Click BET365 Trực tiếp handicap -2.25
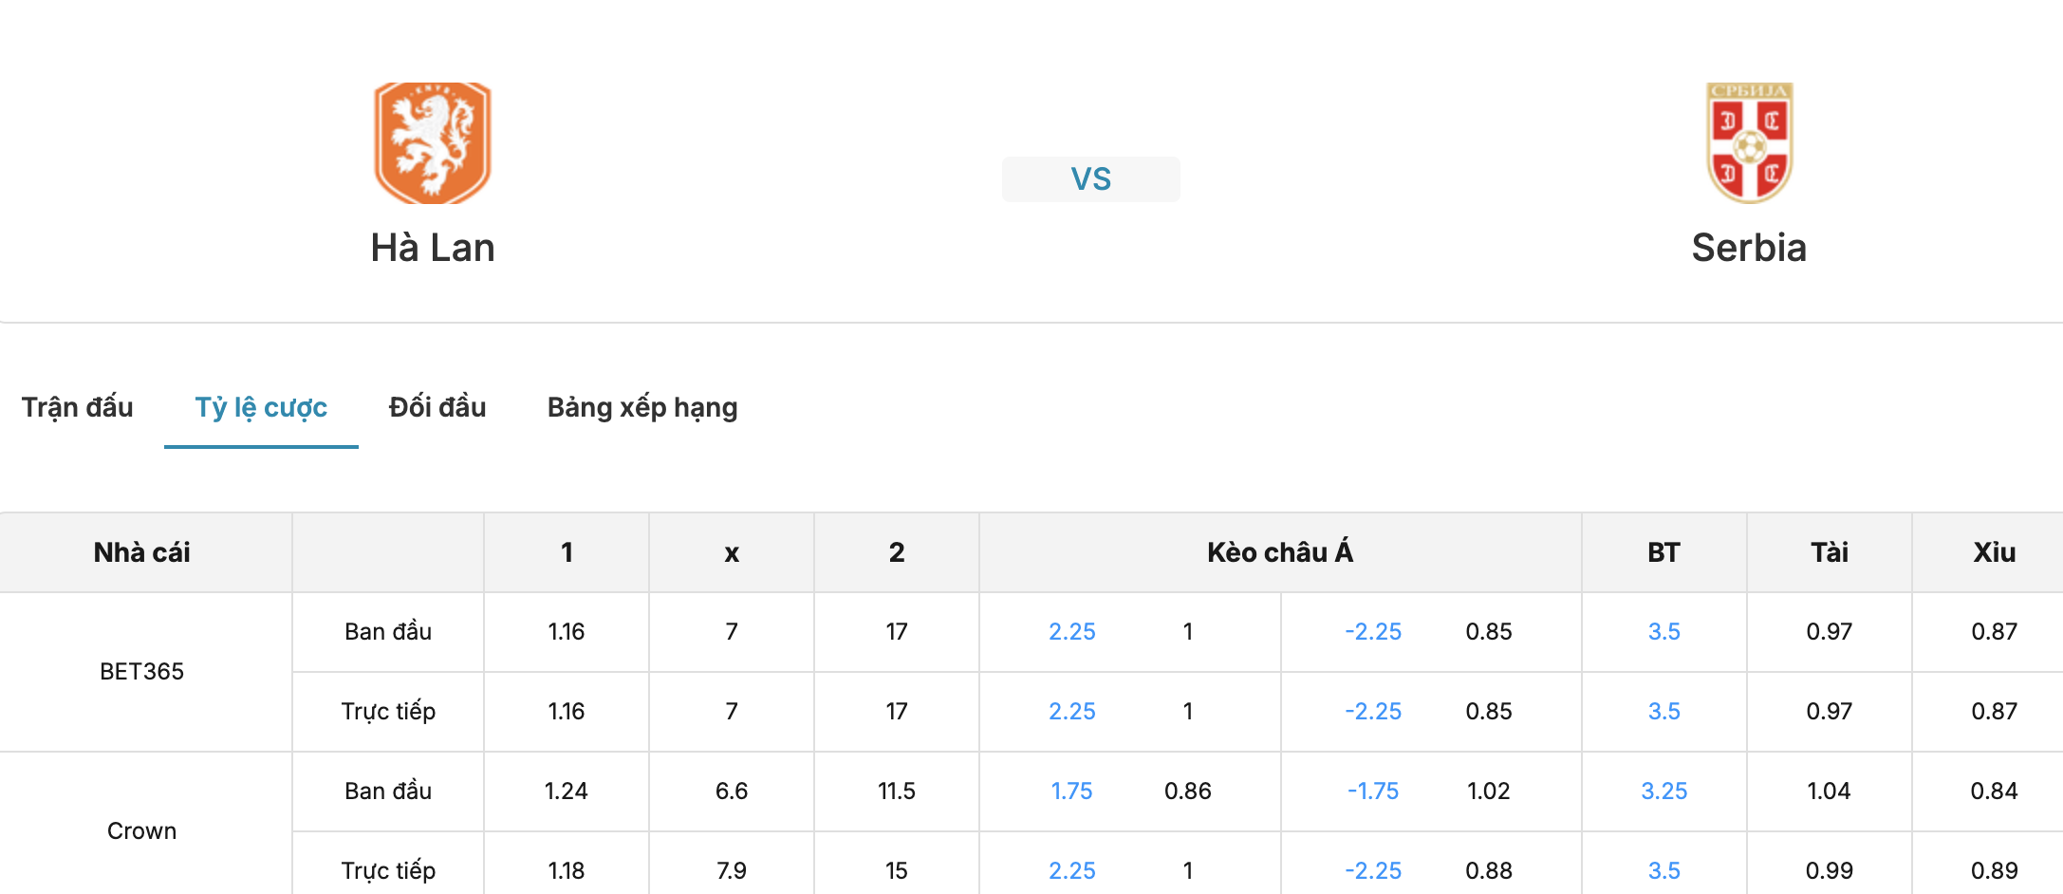The width and height of the screenshot is (2063, 894). pos(1373,712)
